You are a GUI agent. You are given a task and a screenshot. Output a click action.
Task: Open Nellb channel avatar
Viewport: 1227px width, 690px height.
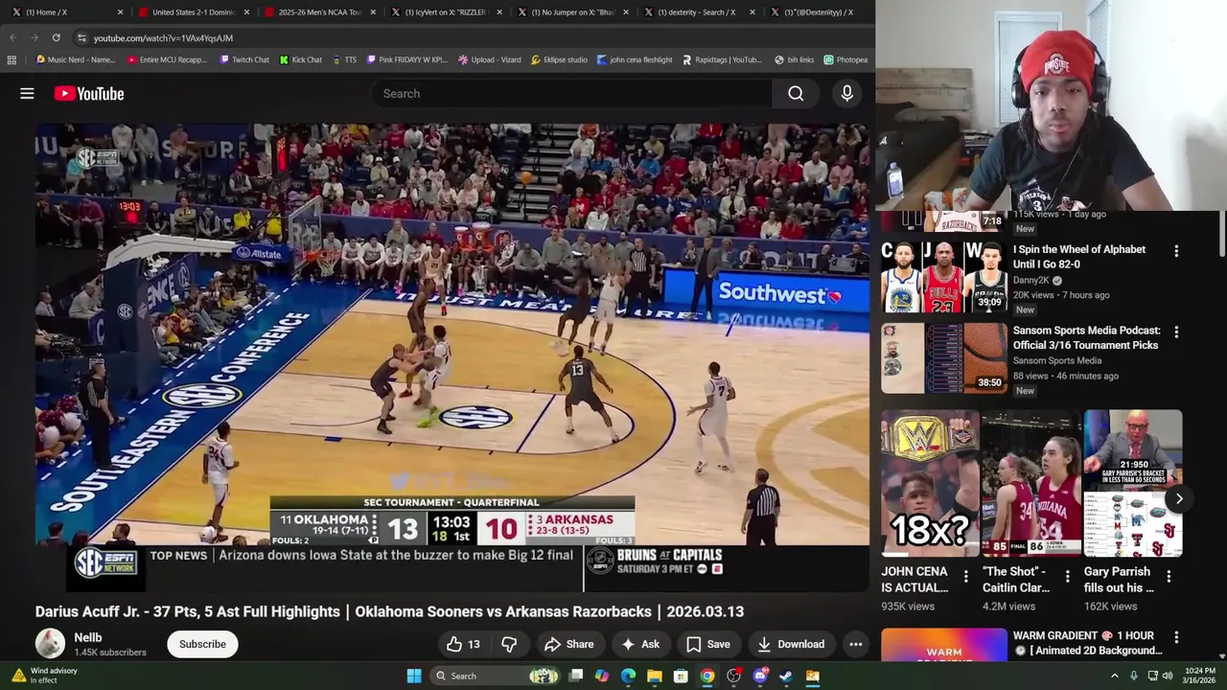[50, 643]
